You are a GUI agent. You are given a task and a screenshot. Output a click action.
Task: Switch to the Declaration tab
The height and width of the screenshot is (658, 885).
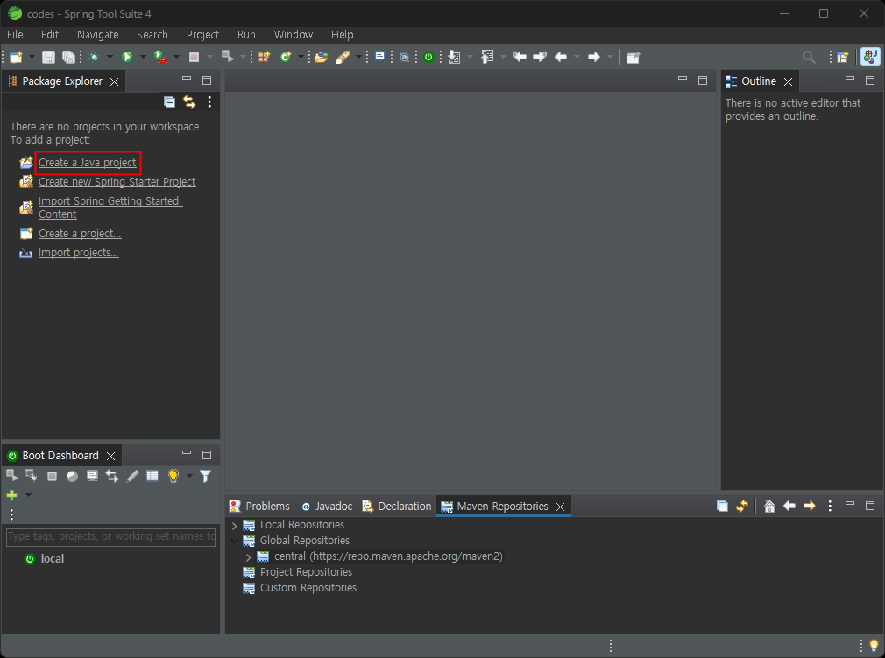tap(397, 507)
